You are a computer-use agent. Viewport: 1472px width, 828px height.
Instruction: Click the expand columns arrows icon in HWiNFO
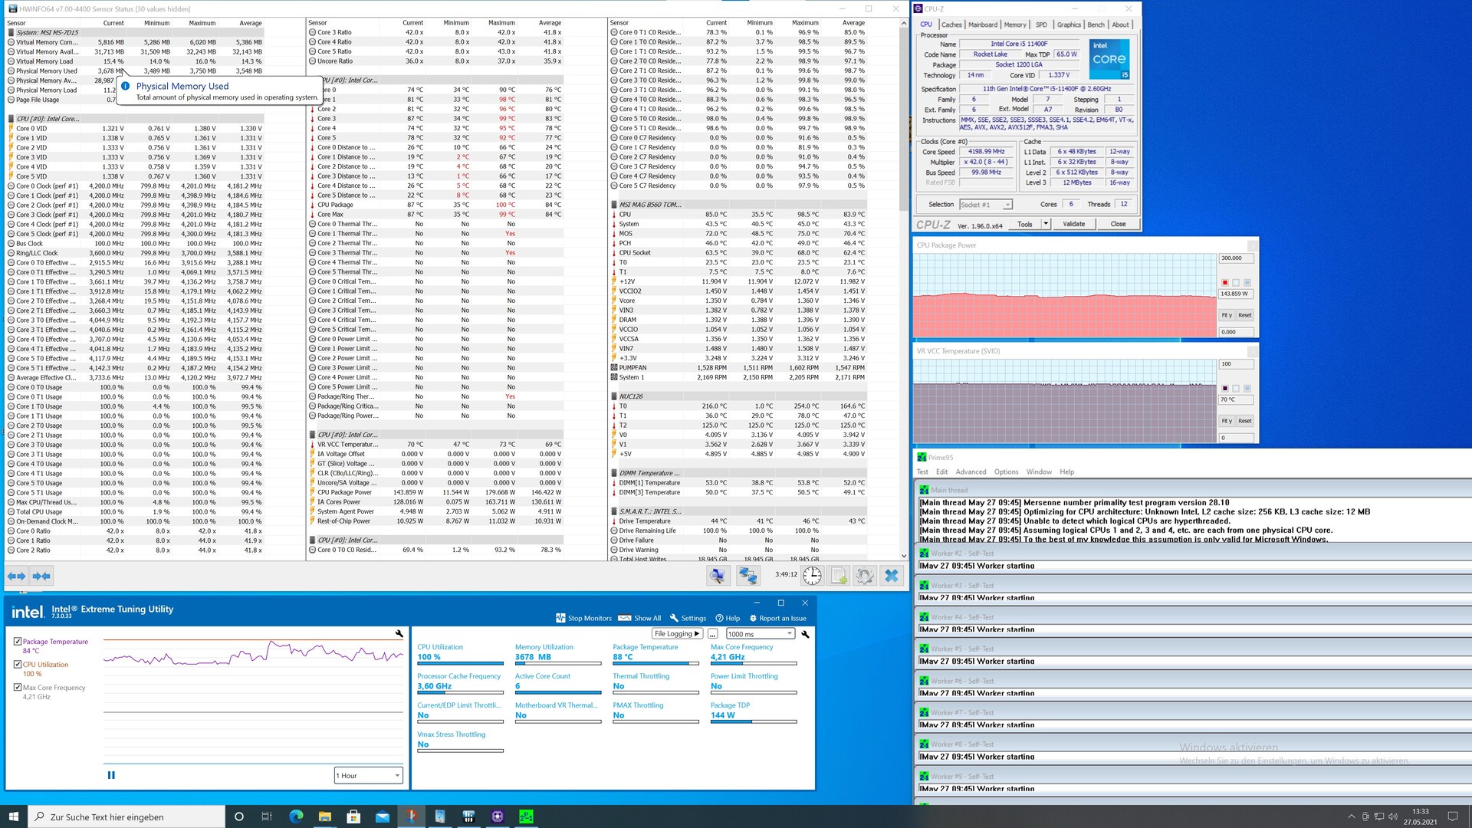17,576
